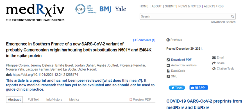The image size is (243, 111).
Task: Click the Share arrow icon
Action: pyautogui.click(x=214, y=63)
